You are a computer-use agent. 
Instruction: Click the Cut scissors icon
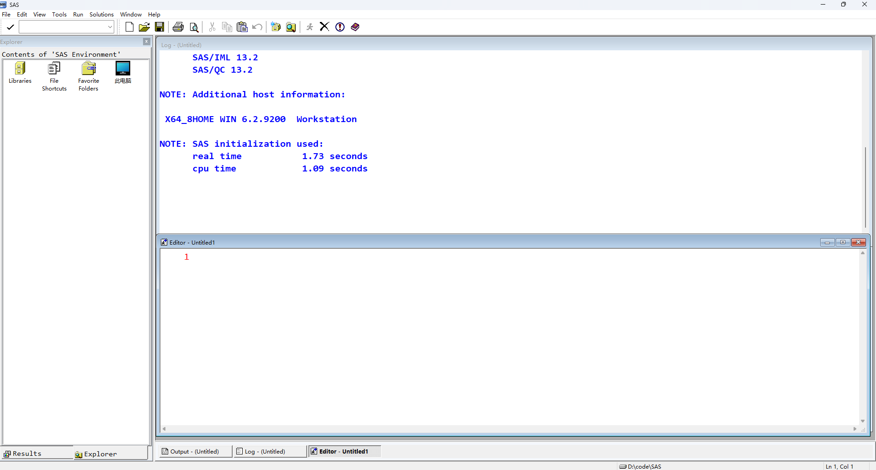click(x=212, y=27)
